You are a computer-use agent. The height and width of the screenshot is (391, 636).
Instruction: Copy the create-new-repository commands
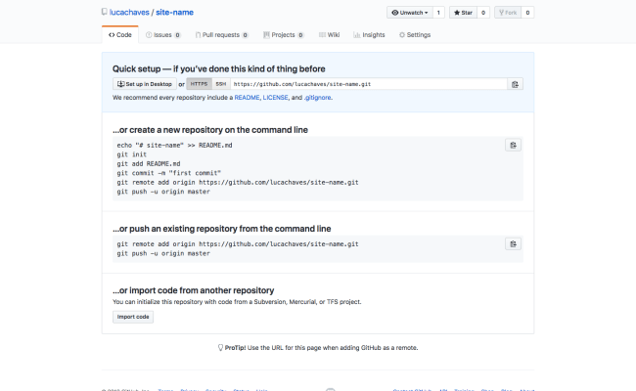pos(513,145)
